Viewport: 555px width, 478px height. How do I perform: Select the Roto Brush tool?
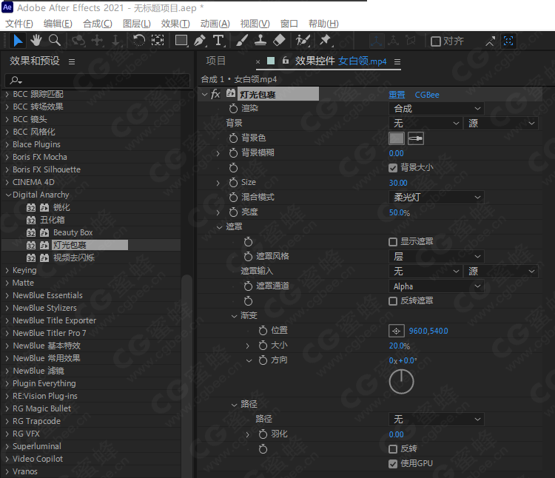coord(303,41)
